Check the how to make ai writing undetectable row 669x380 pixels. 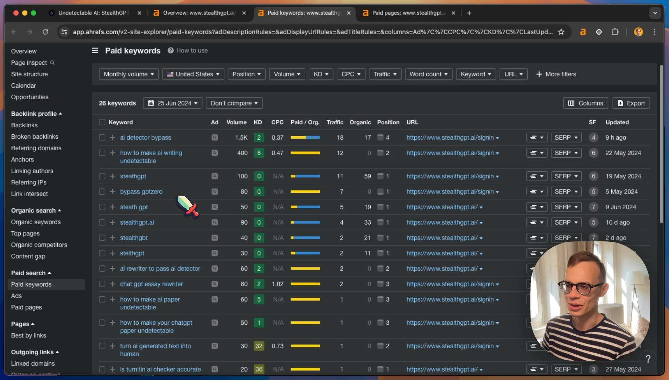[102, 153]
